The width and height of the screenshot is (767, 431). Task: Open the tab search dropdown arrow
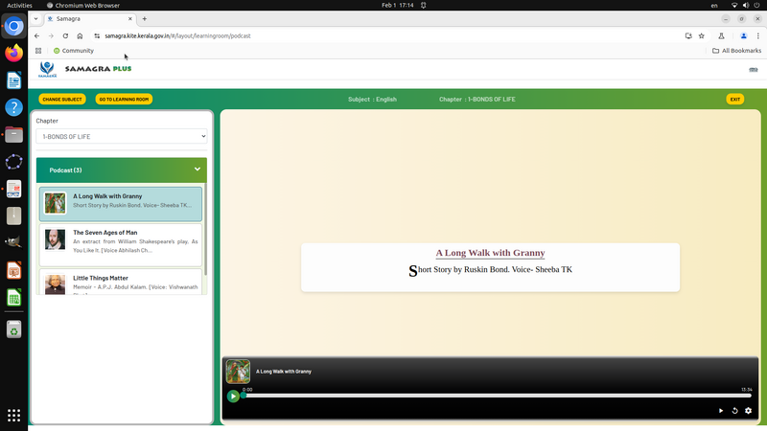(36, 18)
